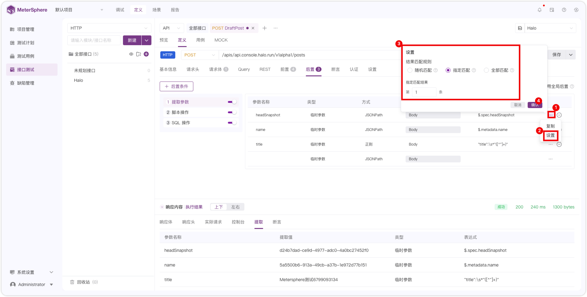
Task: Select the 全部匹配 radio button
Action: tap(486, 70)
